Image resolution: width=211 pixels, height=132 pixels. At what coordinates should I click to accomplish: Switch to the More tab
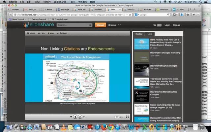coord(150,34)
